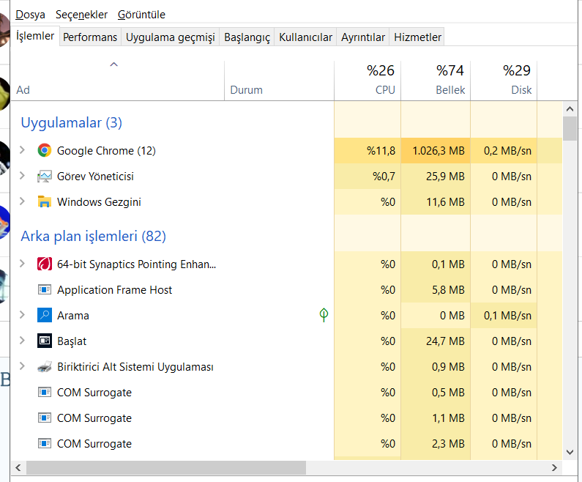
Task: Click the Windows Gezgini folder icon
Action: 45,202
